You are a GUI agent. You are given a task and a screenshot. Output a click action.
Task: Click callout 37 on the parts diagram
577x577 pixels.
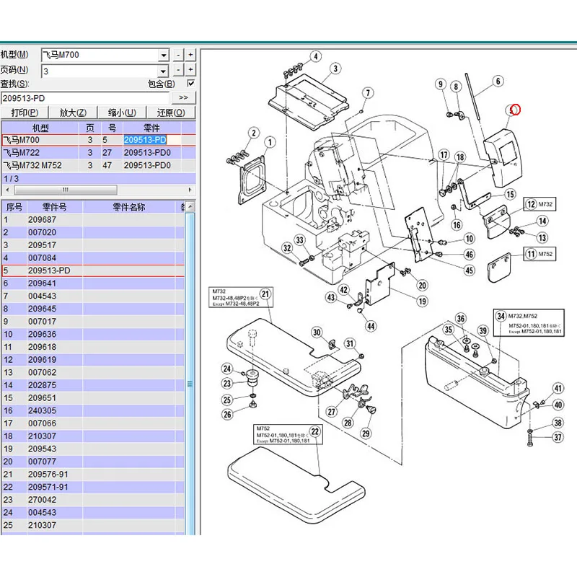tap(558, 437)
